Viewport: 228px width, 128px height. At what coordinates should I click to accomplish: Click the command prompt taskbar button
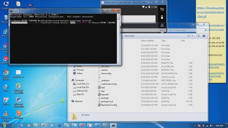click(x=113, y=126)
